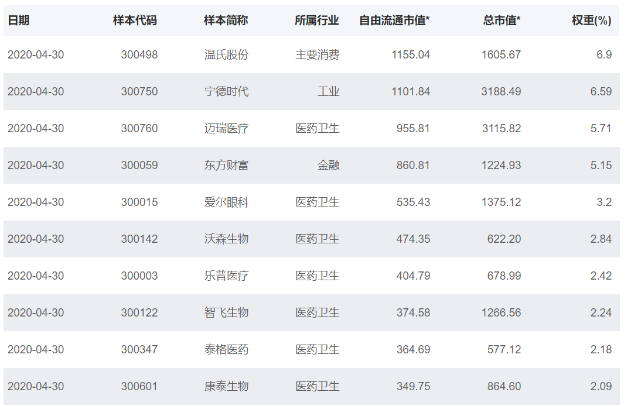Select stock name 乐普医疗
Image resolution: width=631 pixels, height=406 pixels.
point(226,276)
